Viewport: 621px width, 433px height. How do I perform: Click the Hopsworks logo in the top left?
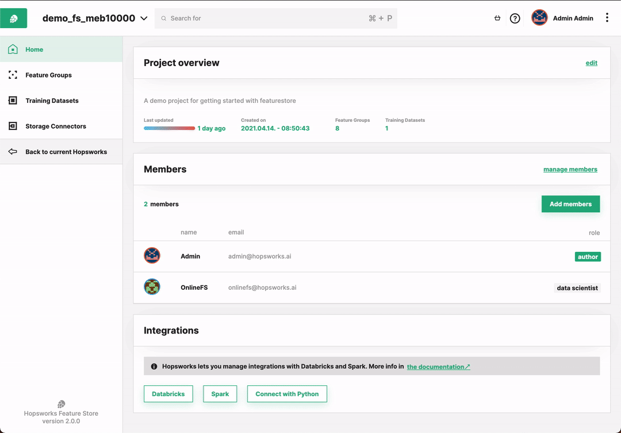(13, 18)
